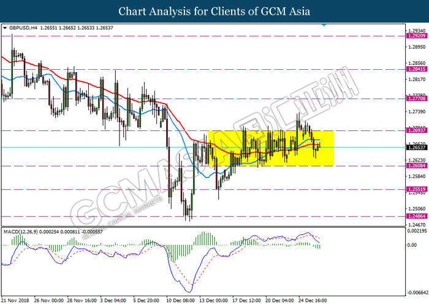Click the cyan chart shift triangle marker
This screenshot has height=306, width=429.
pos(324,25)
